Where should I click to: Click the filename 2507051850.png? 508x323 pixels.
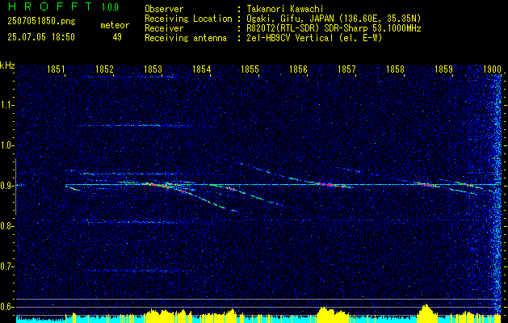click(41, 22)
